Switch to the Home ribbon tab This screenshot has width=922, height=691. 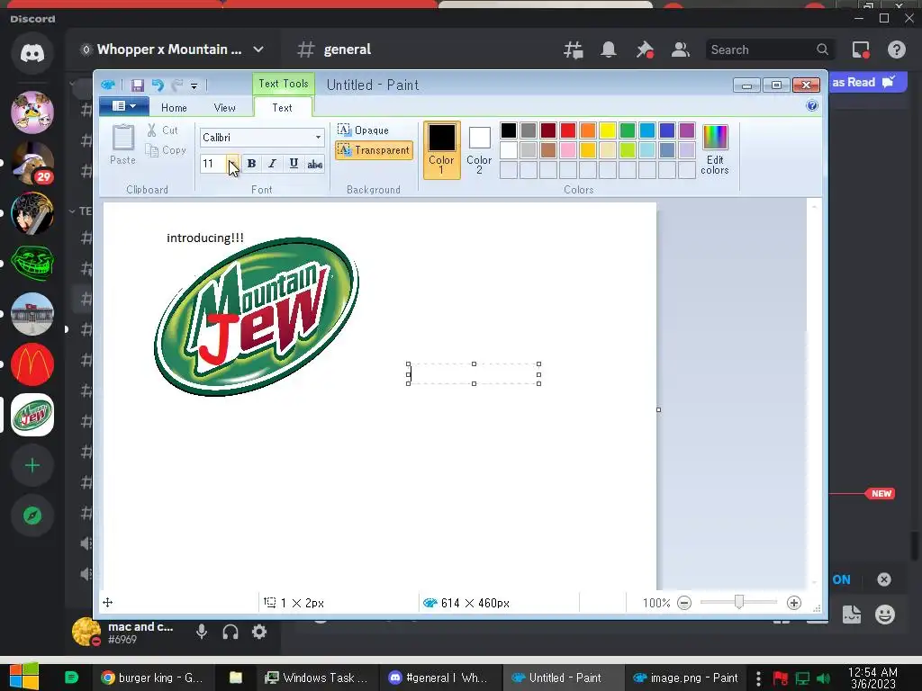click(174, 108)
